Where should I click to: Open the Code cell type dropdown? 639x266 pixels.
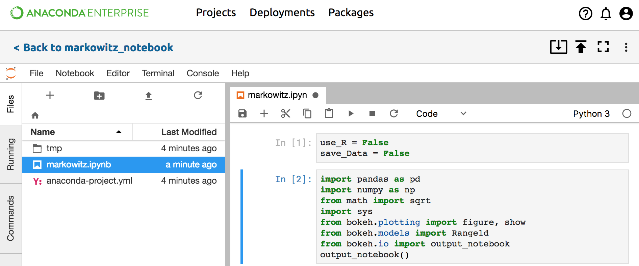tap(441, 114)
